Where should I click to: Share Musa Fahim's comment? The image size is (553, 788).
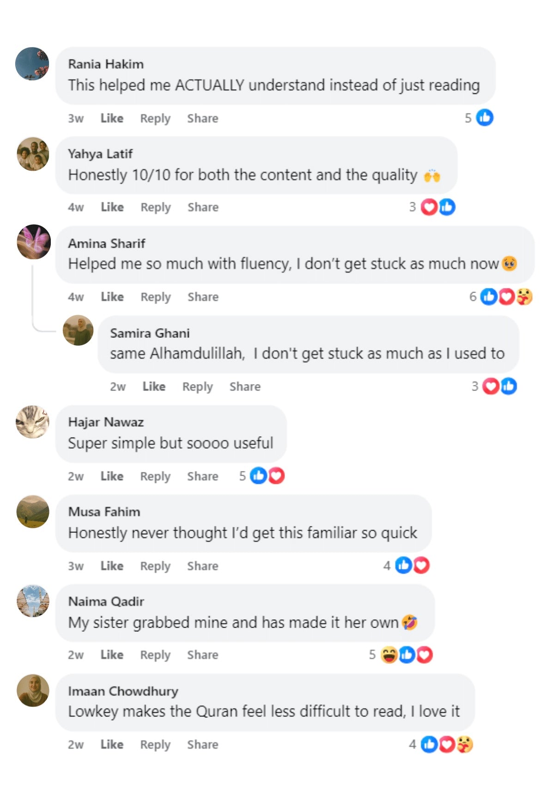click(202, 566)
